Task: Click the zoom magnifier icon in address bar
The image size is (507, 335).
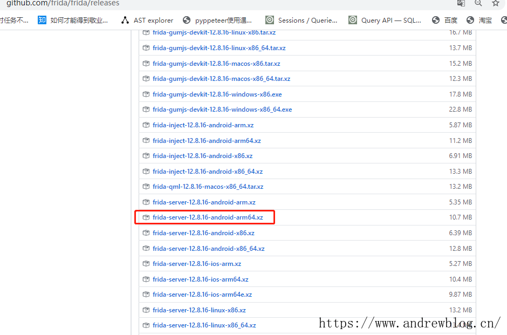Action: click(x=478, y=3)
